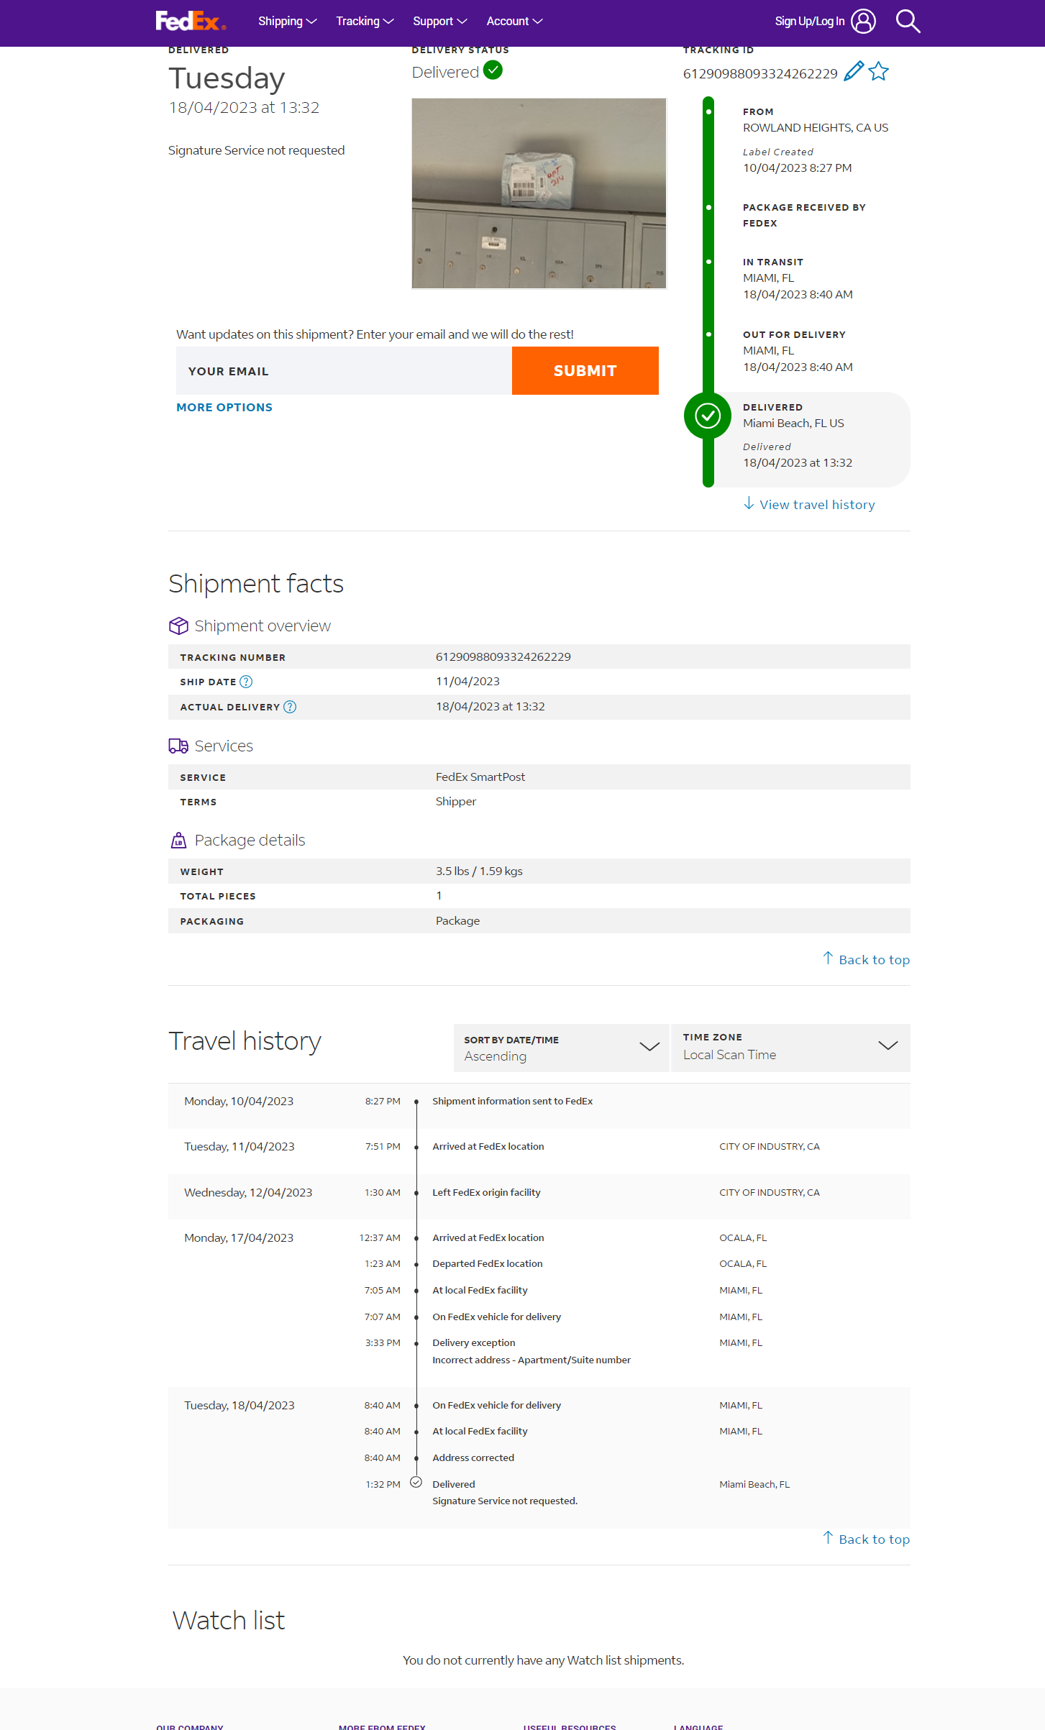Image resolution: width=1045 pixels, height=1730 pixels.
Task: Focus the Your Email input field
Action: [x=344, y=371]
